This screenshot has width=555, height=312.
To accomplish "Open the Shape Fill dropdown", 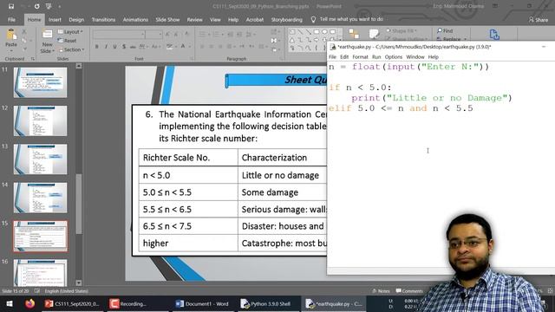I will [x=402, y=31].
